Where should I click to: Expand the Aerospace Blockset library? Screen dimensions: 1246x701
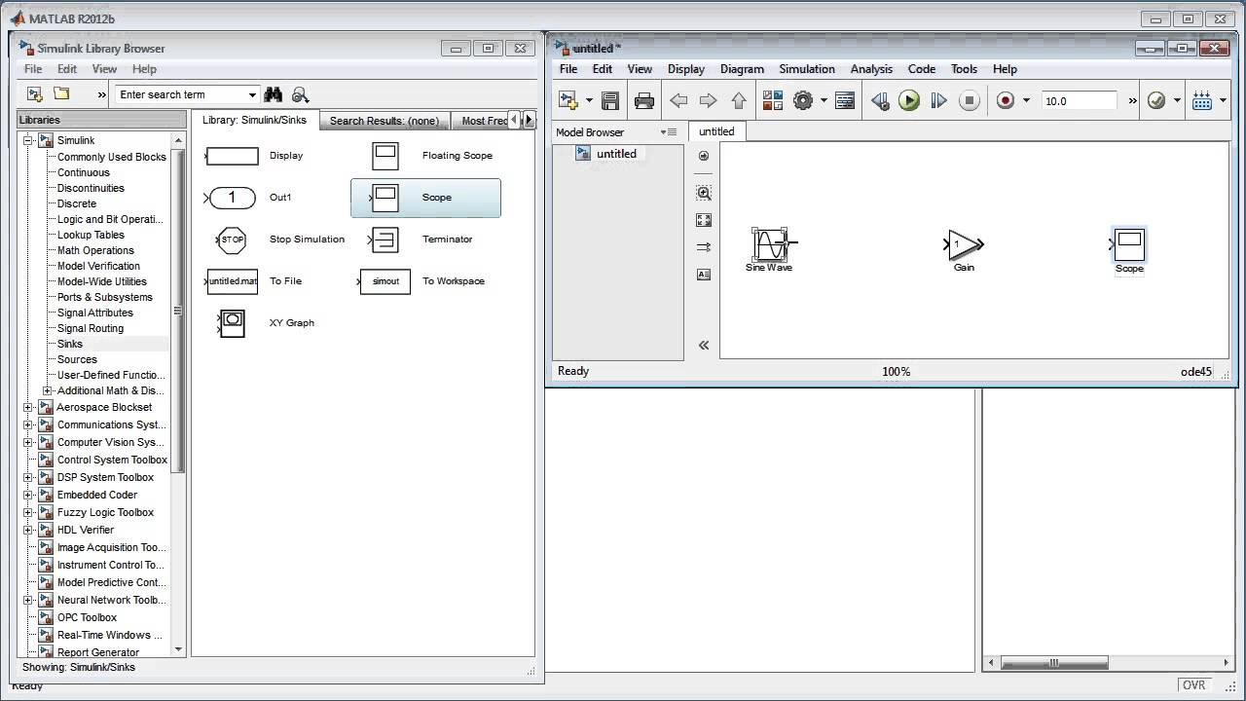coord(28,408)
